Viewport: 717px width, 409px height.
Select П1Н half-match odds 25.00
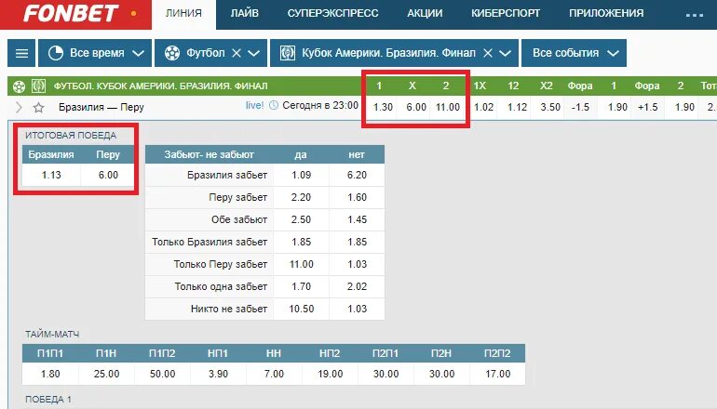pyautogui.click(x=106, y=374)
